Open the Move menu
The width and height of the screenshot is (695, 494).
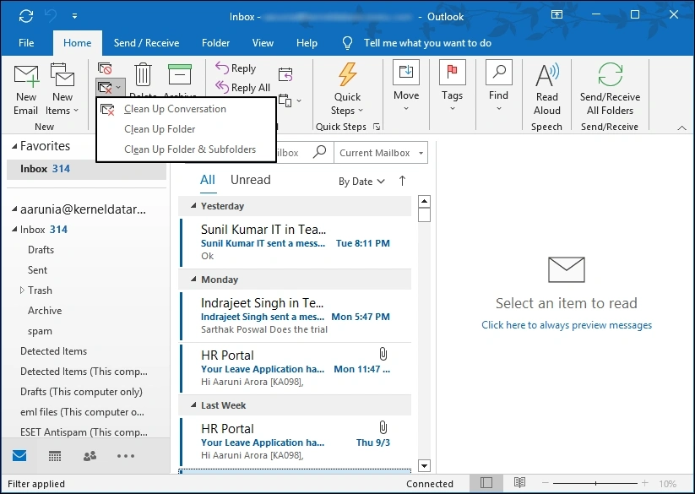coord(406,86)
